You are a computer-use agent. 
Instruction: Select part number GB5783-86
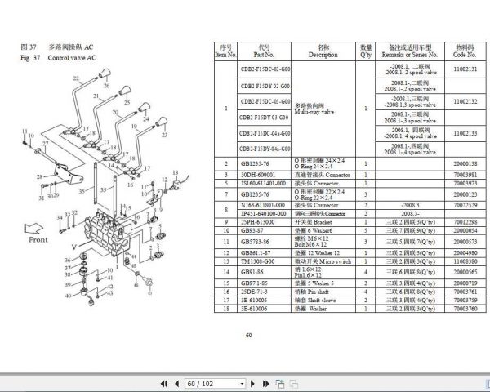point(255,242)
